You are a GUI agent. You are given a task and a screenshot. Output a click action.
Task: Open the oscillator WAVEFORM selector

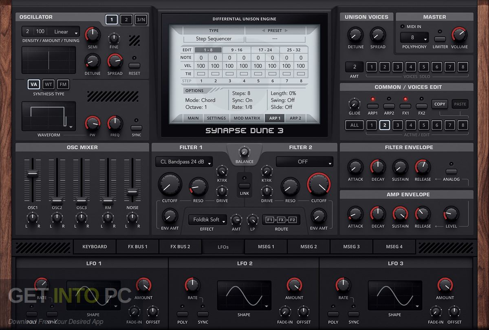pyautogui.click(x=48, y=117)
